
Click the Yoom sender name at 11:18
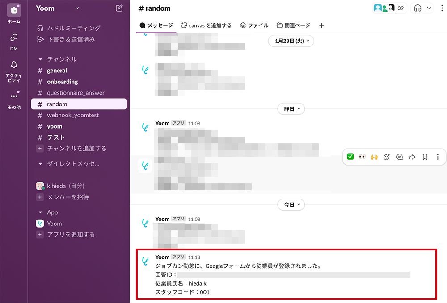[x=162, y=257]
